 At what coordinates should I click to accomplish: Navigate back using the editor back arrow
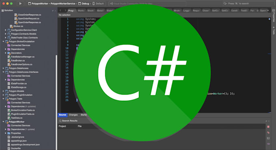click(x=60, y=11)
